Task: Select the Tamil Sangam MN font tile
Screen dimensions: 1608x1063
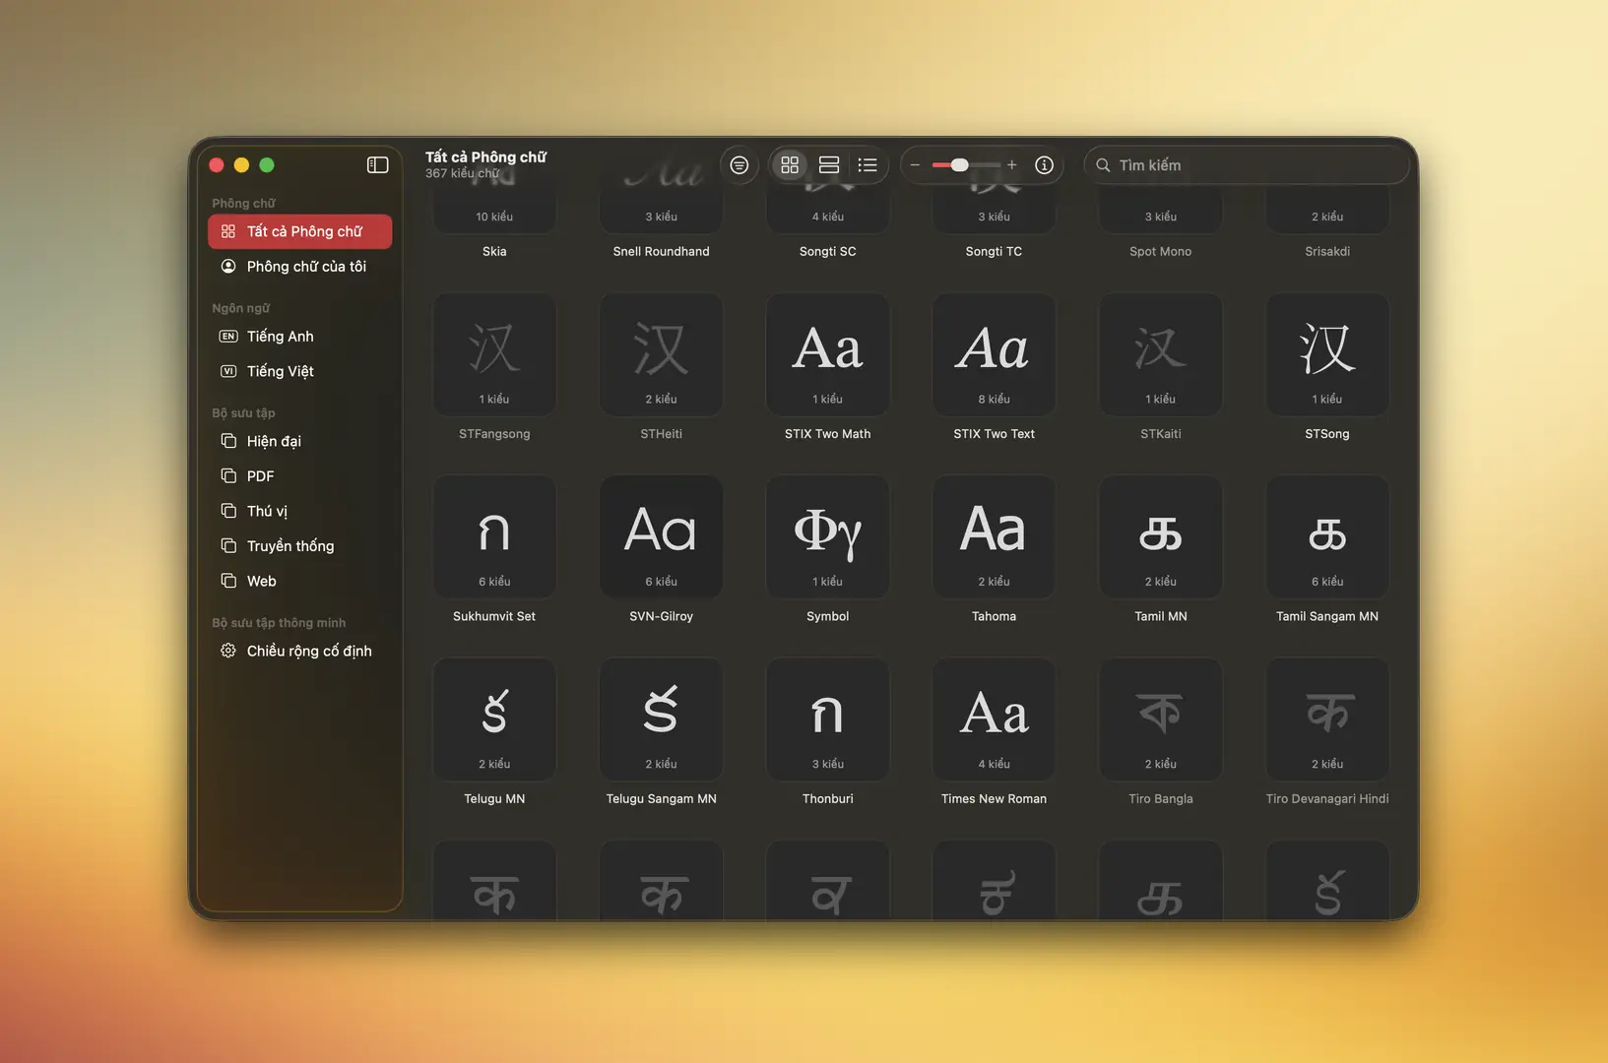Action: coord(1327,537)
